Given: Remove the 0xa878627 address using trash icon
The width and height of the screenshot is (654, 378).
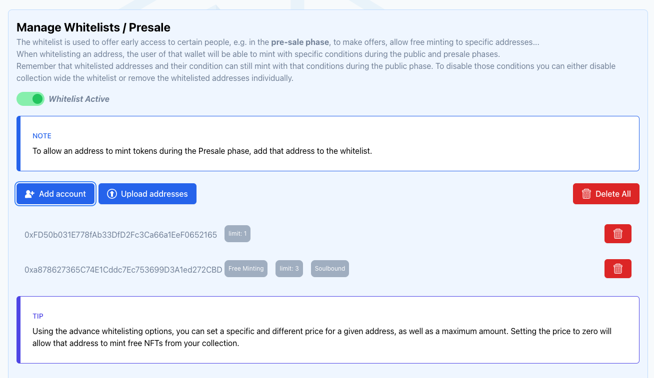Looking at the screenshot, I should pyautogui.click(x=617, y=269).
